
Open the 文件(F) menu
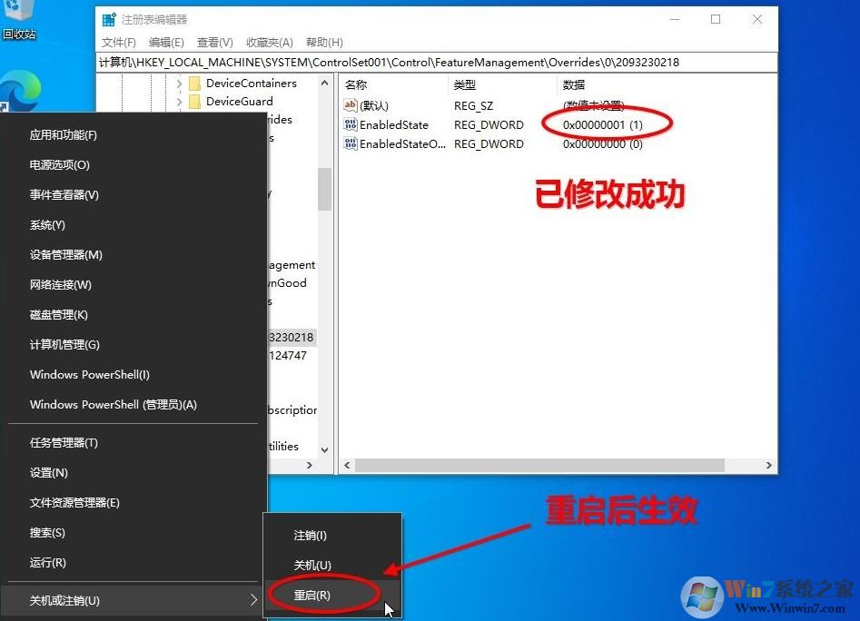[118, 42]
